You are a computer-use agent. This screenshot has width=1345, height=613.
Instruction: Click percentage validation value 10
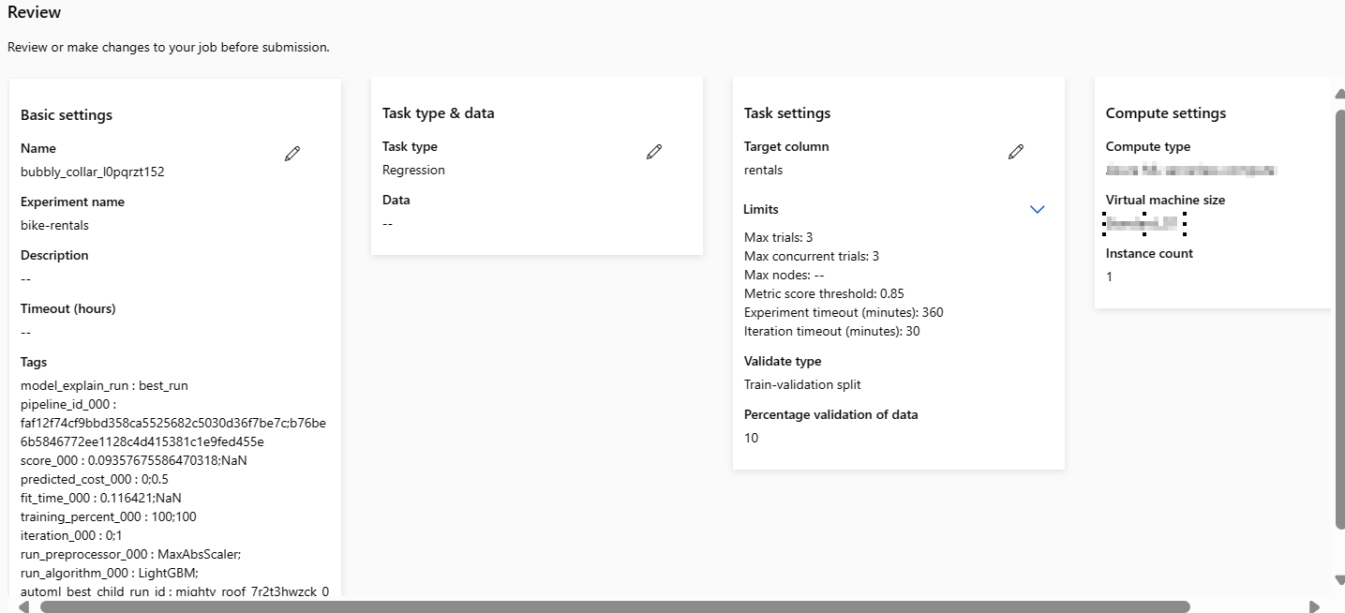tap(751, 438)
